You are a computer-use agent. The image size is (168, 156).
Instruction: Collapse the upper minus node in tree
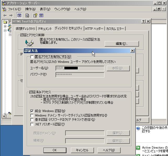coord(5,31)
